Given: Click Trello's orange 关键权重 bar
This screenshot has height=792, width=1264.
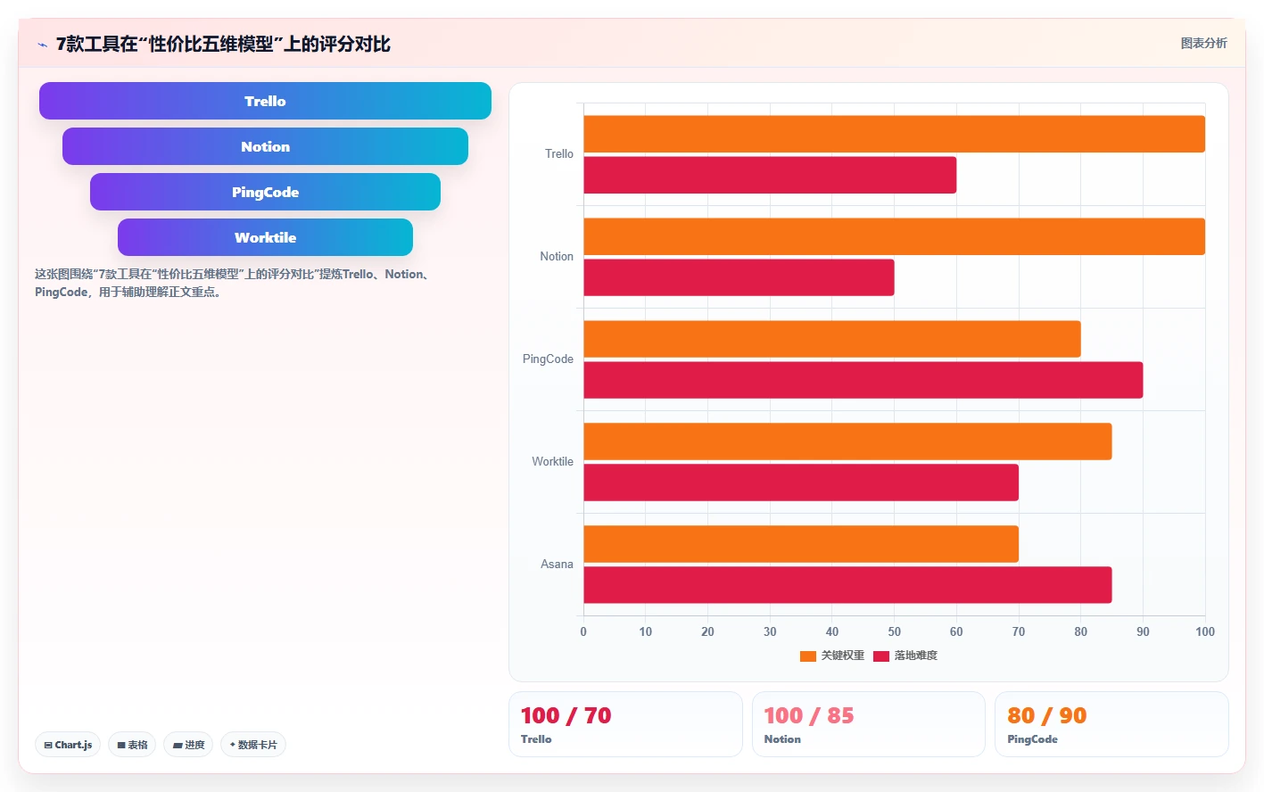Looking at the screenshot, I should 894,134.
